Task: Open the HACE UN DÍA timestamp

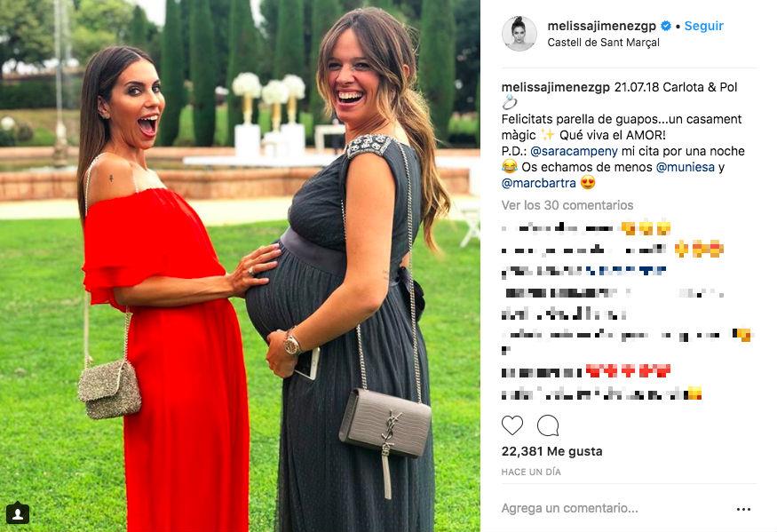Action: pyautogui.click(x=531, y=472)
